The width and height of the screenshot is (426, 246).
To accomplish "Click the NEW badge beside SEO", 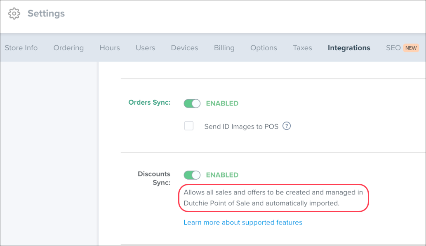I will pos(411,48).
